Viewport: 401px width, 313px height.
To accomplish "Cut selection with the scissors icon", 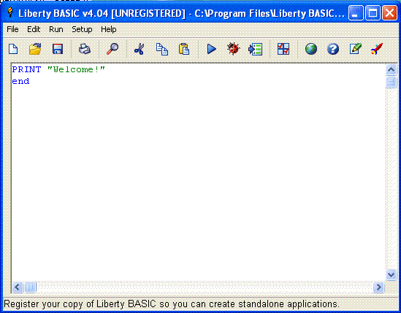I will [140, 49].
